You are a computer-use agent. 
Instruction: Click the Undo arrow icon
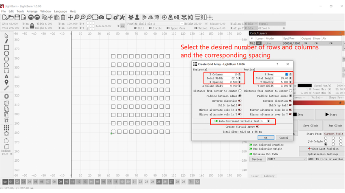pyautogui.click(x=31, y=17)
